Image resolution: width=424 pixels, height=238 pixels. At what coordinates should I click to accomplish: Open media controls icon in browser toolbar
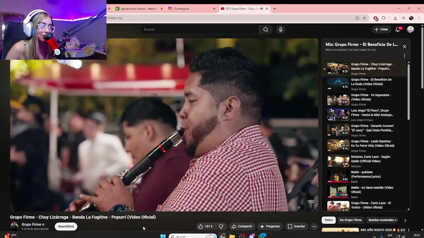403,18
